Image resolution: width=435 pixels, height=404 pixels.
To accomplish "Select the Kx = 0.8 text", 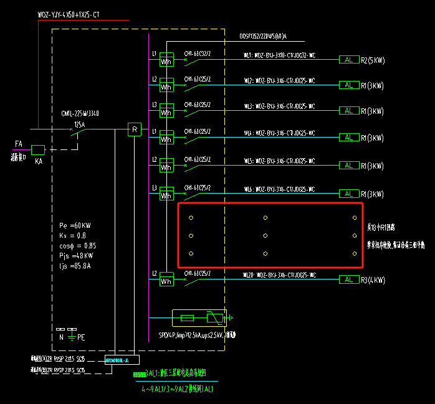I will coord(72,236).
